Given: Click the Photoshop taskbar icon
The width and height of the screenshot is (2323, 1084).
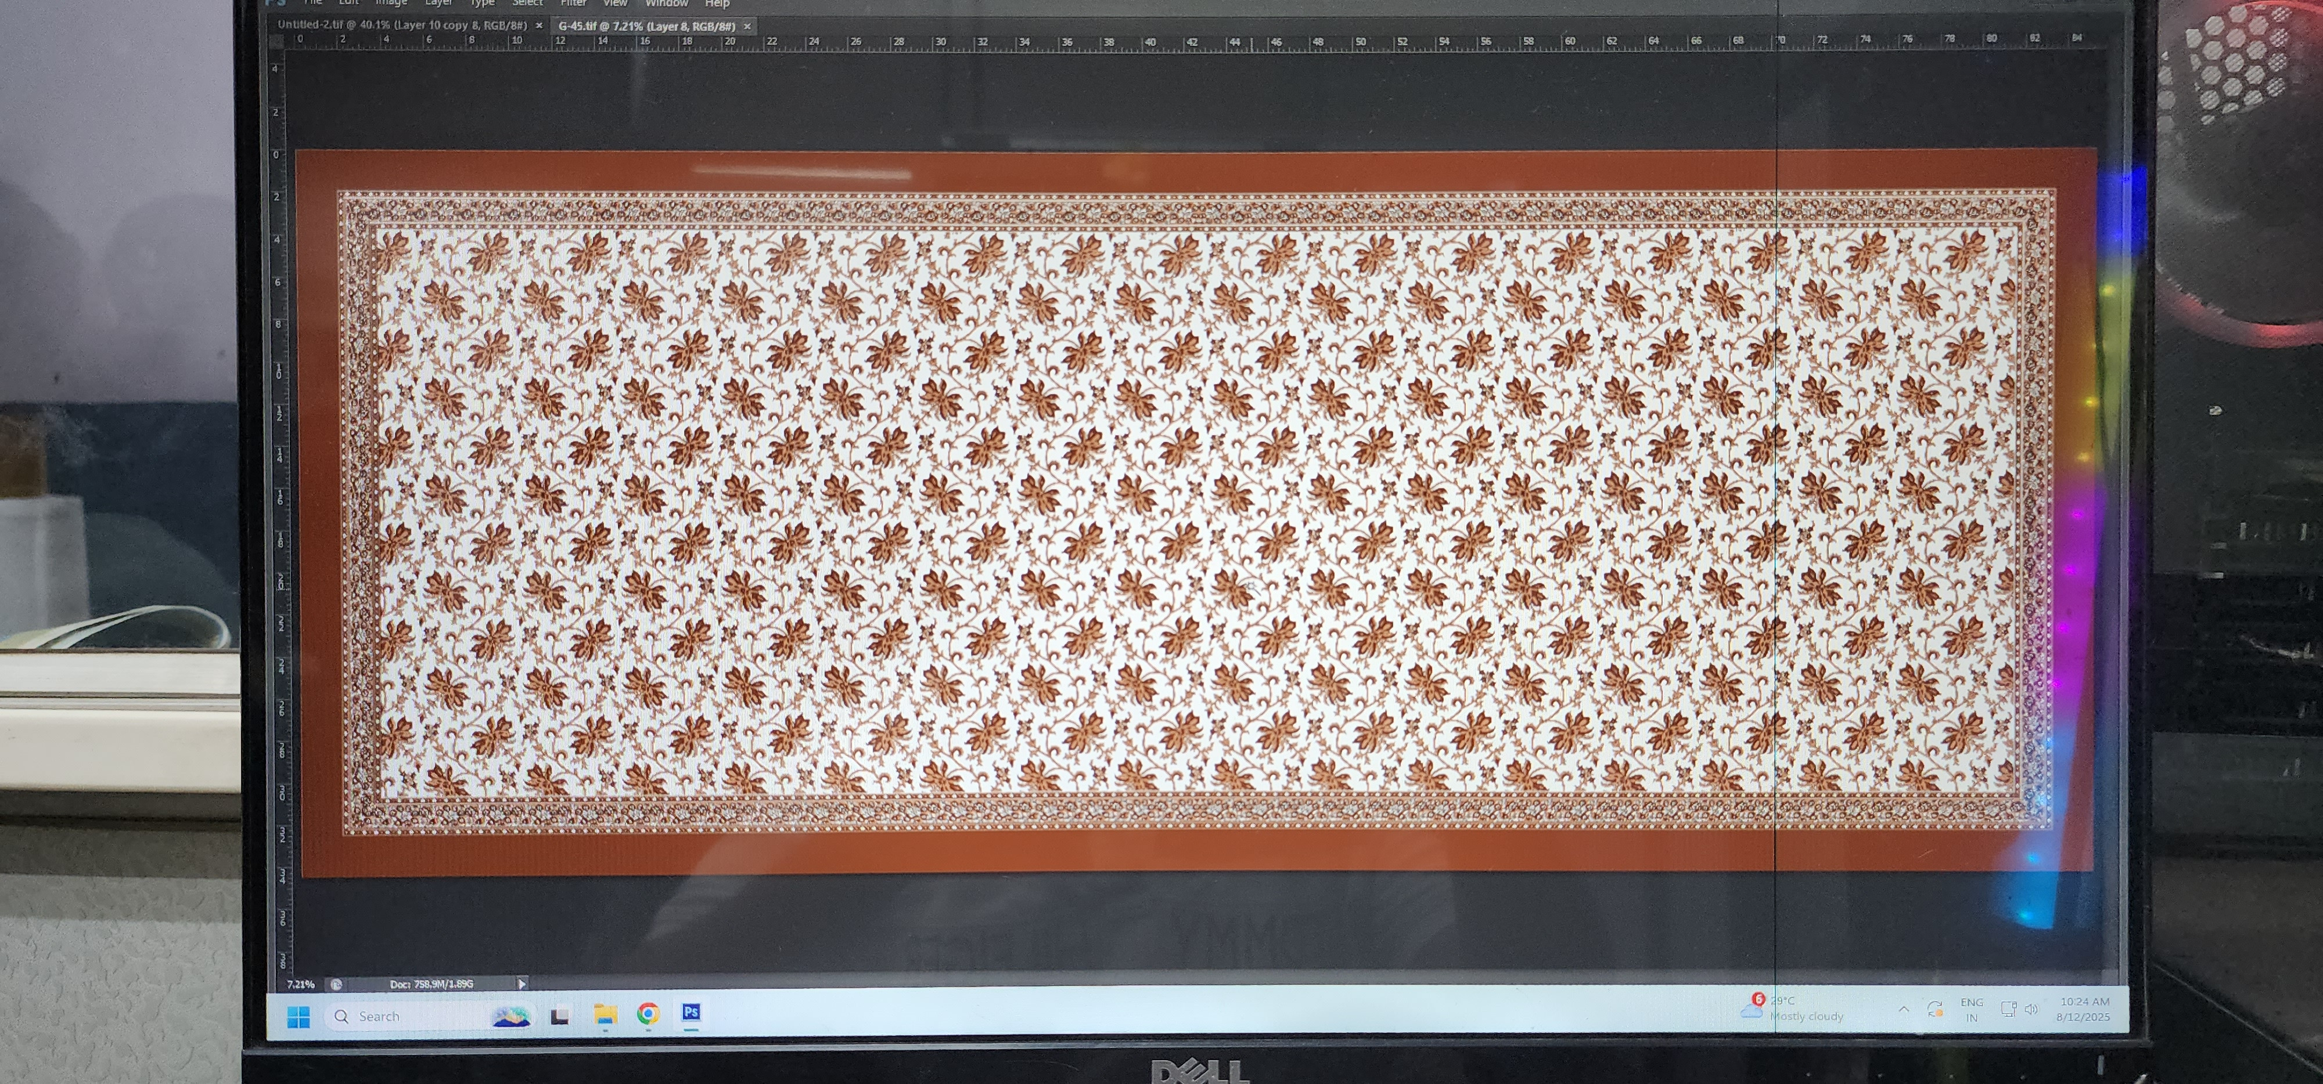Looking at the screenshot, I should [691, 1014].
